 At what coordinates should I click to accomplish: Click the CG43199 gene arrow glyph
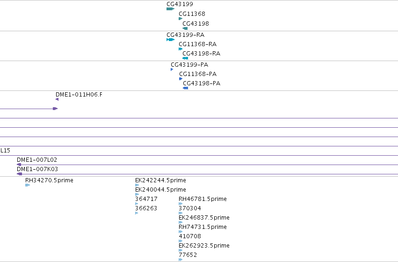coord(171,9)
